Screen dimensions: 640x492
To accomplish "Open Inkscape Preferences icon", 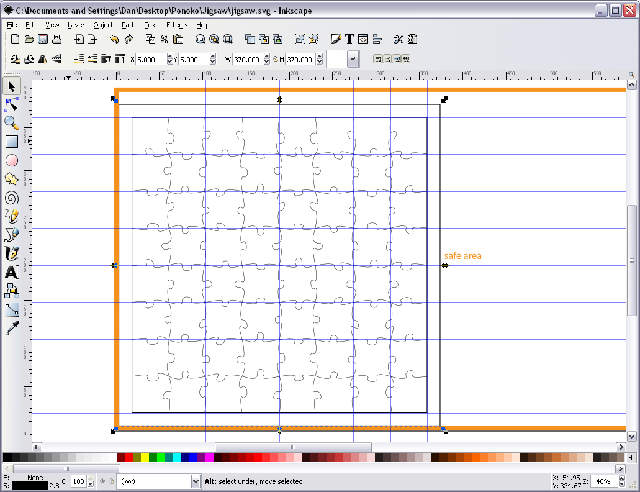I will tap(399, 39).
